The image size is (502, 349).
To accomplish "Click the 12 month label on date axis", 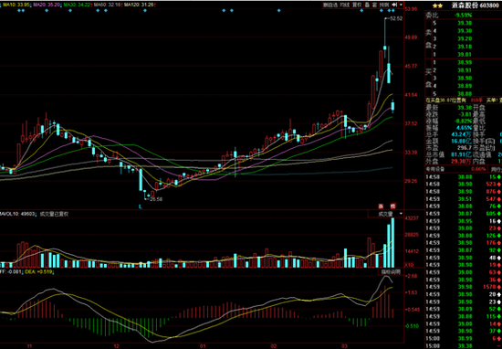I will click(x=117, y=346).
